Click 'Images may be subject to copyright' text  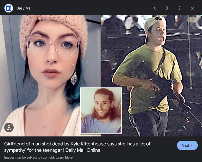coord(29,158)
